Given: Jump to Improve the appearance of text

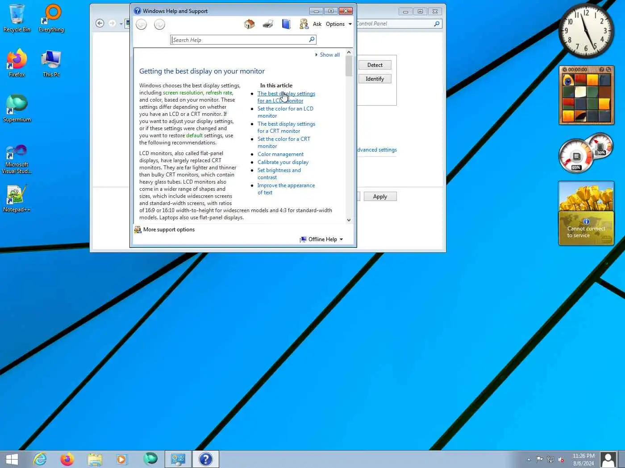Looking at the screenshot, I should click(286, 189).
